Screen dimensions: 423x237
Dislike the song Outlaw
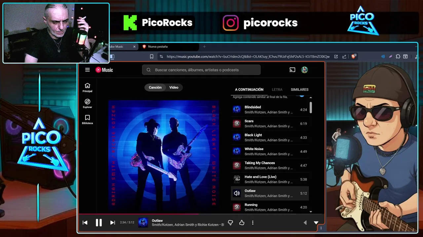click(230, 223)
